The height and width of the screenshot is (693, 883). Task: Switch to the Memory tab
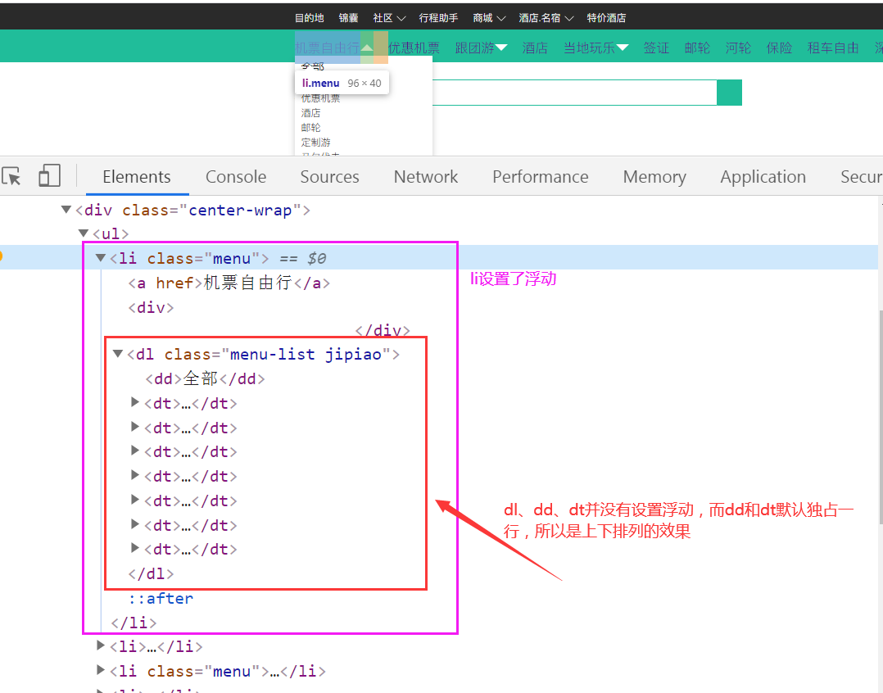(x=654, y=177)
